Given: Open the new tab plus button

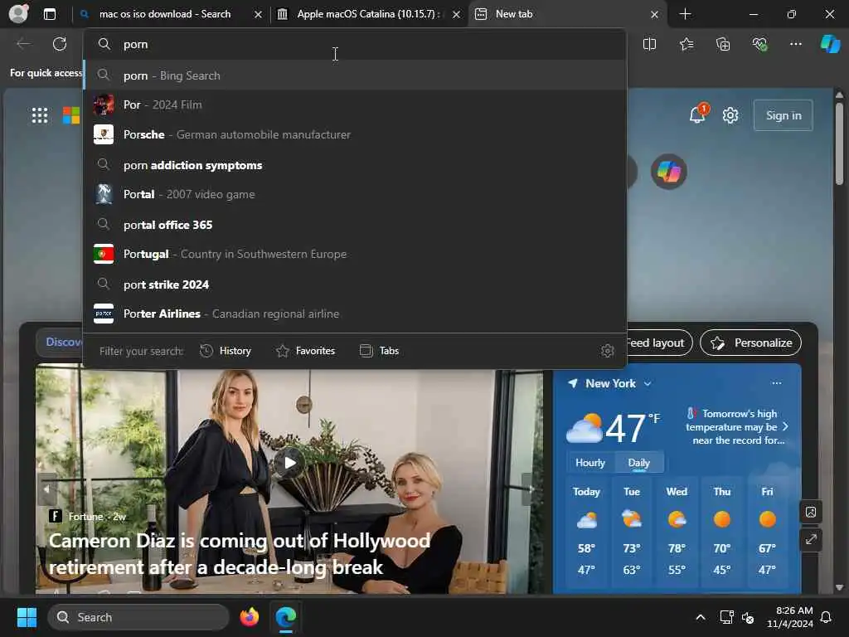Looking at the screenshot, I should pos(685,14).
